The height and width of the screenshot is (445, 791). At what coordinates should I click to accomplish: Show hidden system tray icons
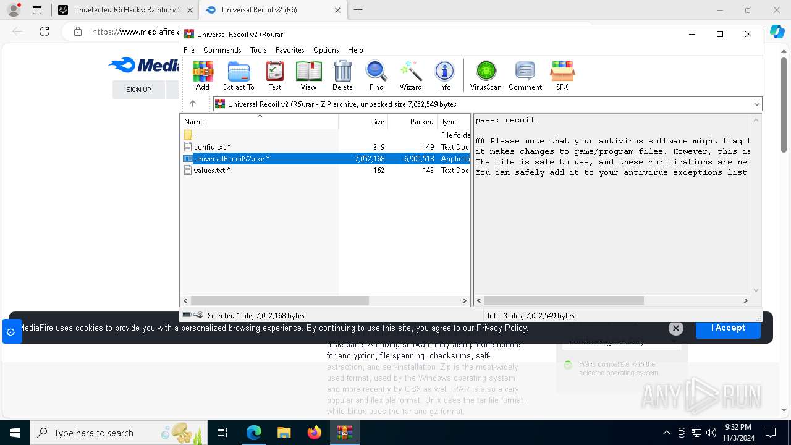pyautogui.click(x=666, y=433)
